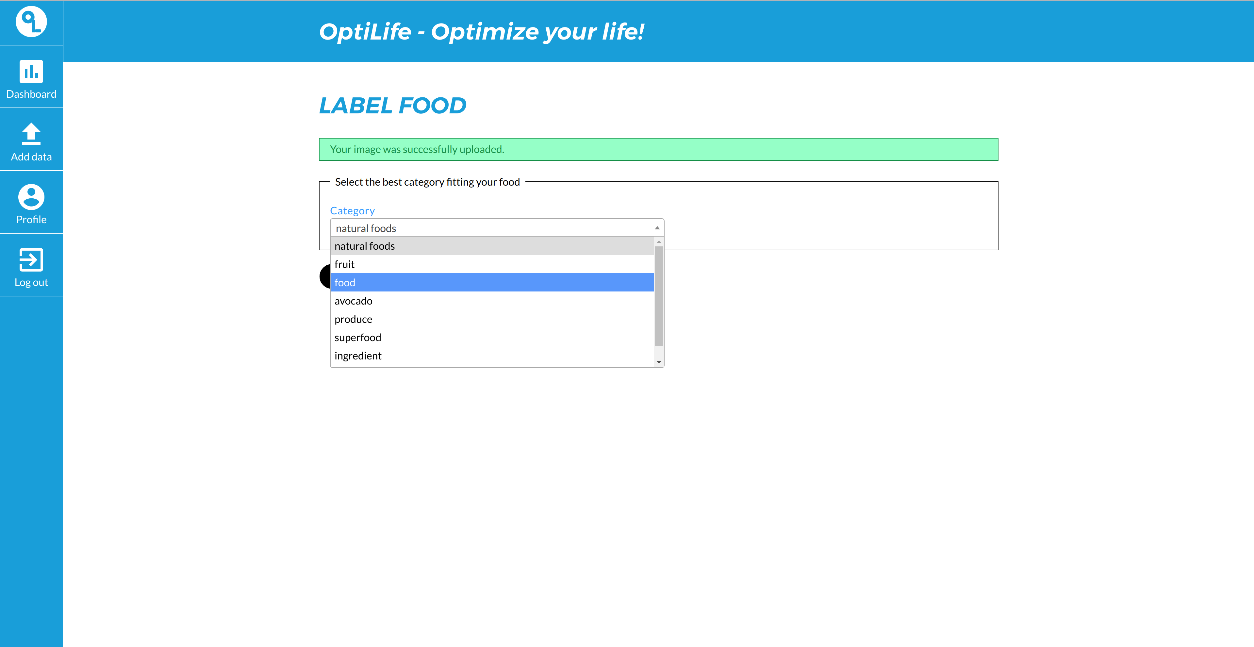
Task: Click the dropdown list scroll-up arrow
Action: 659,241
